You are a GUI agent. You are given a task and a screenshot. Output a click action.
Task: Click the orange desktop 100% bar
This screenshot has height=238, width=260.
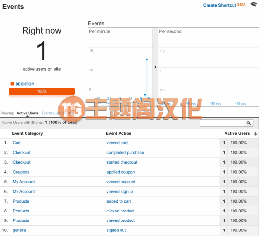pyautogui.click(x=42, y=91)
